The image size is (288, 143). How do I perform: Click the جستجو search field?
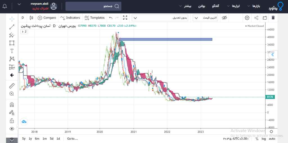[x=93, y=6]
